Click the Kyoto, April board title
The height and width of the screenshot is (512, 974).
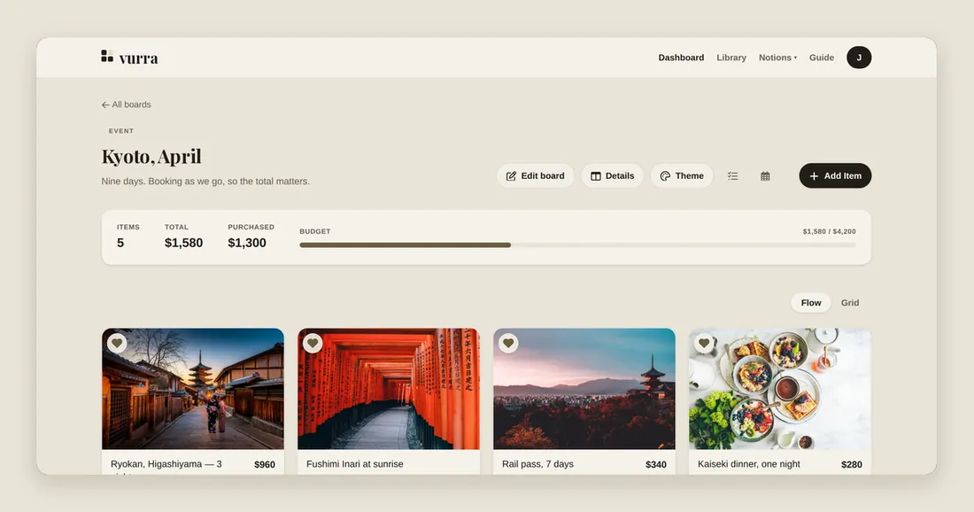(x=151, y=157)
